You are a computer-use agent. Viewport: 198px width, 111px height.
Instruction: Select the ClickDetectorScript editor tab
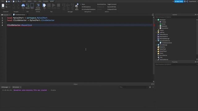20,15
